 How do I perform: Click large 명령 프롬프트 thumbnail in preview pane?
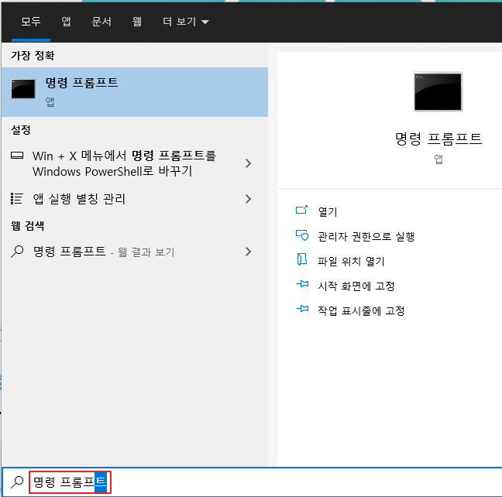point(438,91)
